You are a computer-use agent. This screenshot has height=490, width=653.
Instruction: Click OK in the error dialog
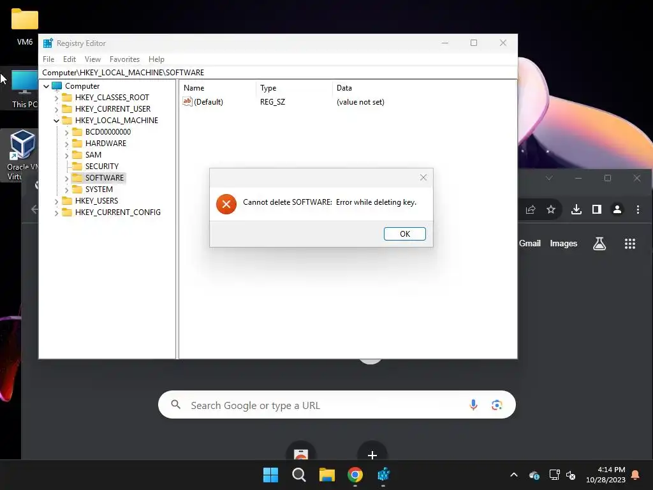[404, 234]
